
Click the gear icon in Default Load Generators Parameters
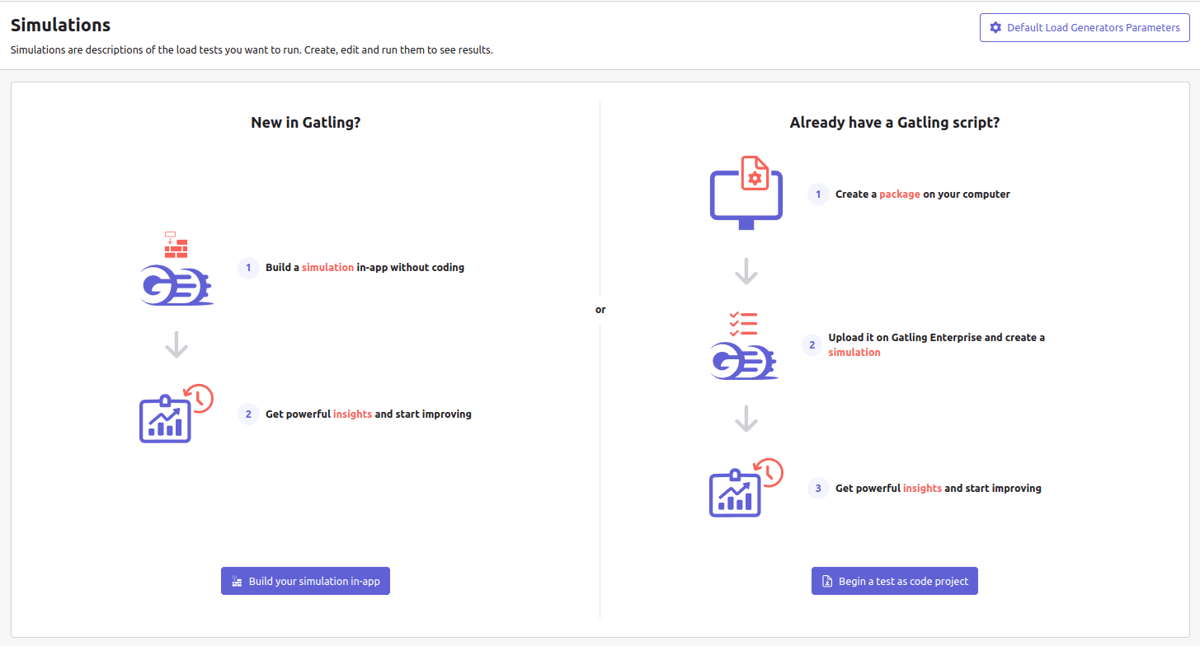coord(995,28)
